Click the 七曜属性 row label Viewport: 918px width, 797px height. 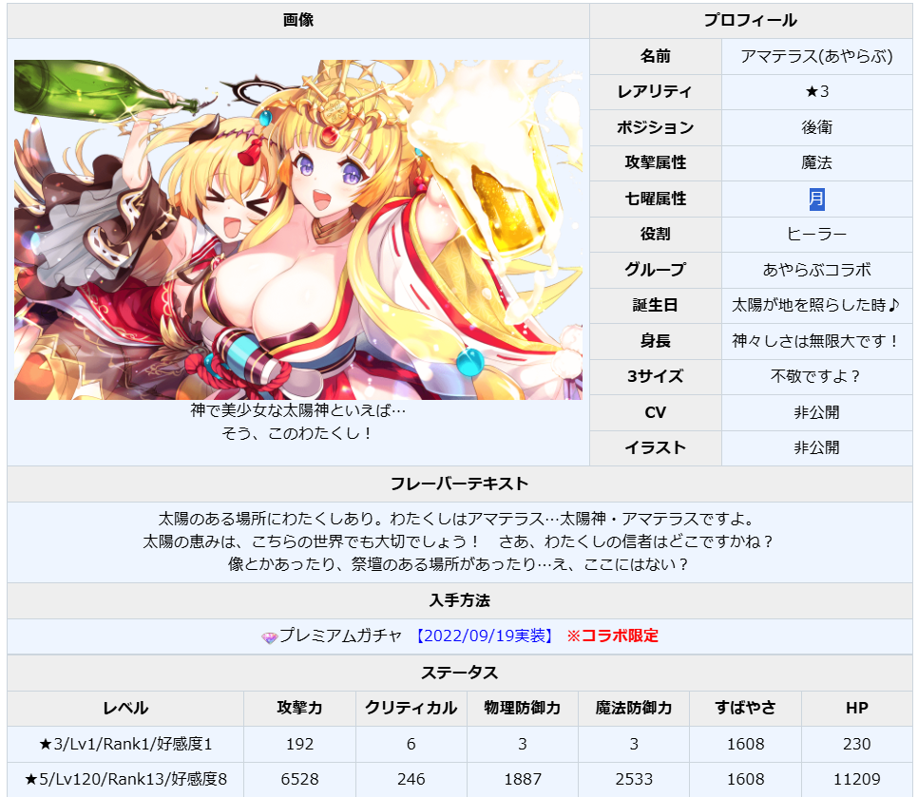pyautogui.click(x=655, y=199)
